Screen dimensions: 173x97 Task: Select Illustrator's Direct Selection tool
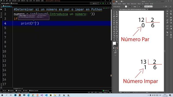pyautogui.click(x=117, y=12)
